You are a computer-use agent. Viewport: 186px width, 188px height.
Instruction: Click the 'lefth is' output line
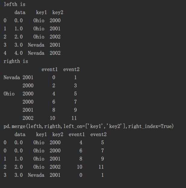point(14,4)
